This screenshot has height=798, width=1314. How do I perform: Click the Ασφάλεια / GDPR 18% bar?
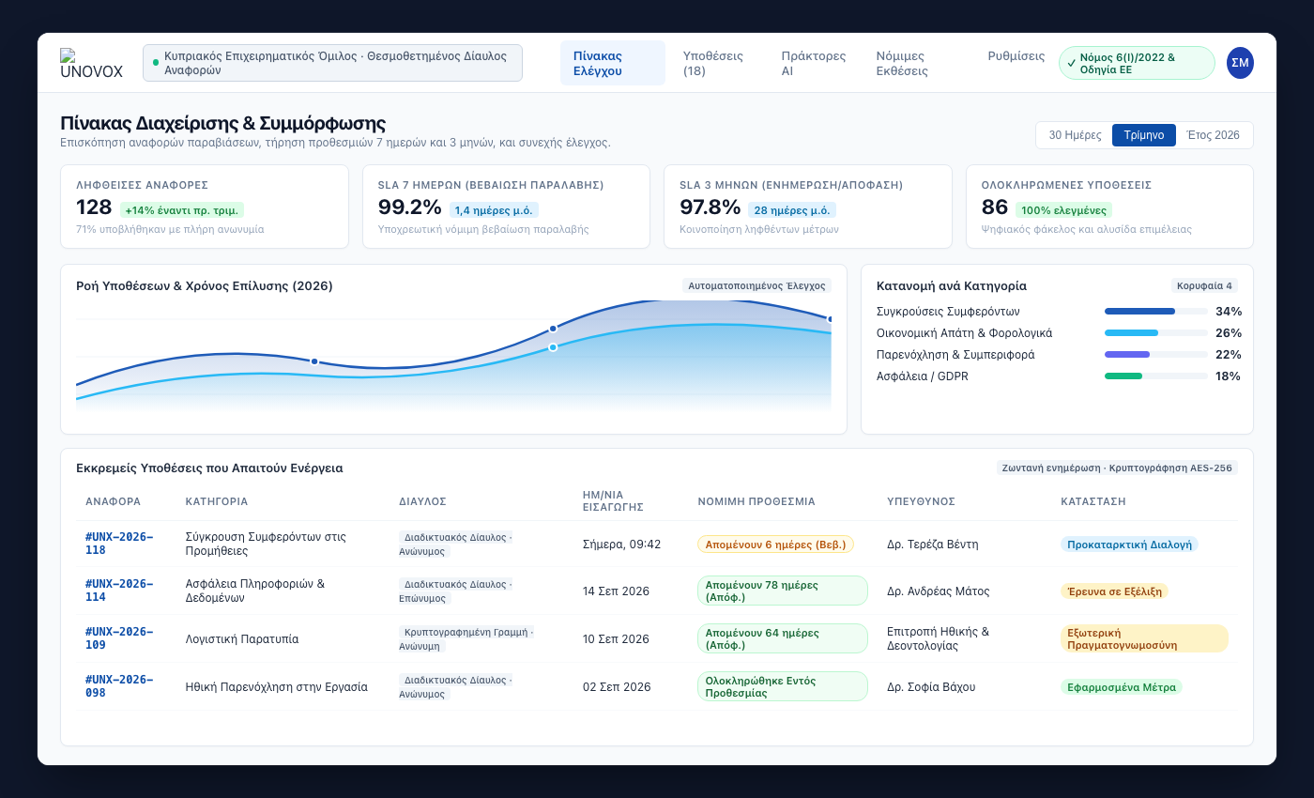pyautogui.click(x=1156, y=376)
